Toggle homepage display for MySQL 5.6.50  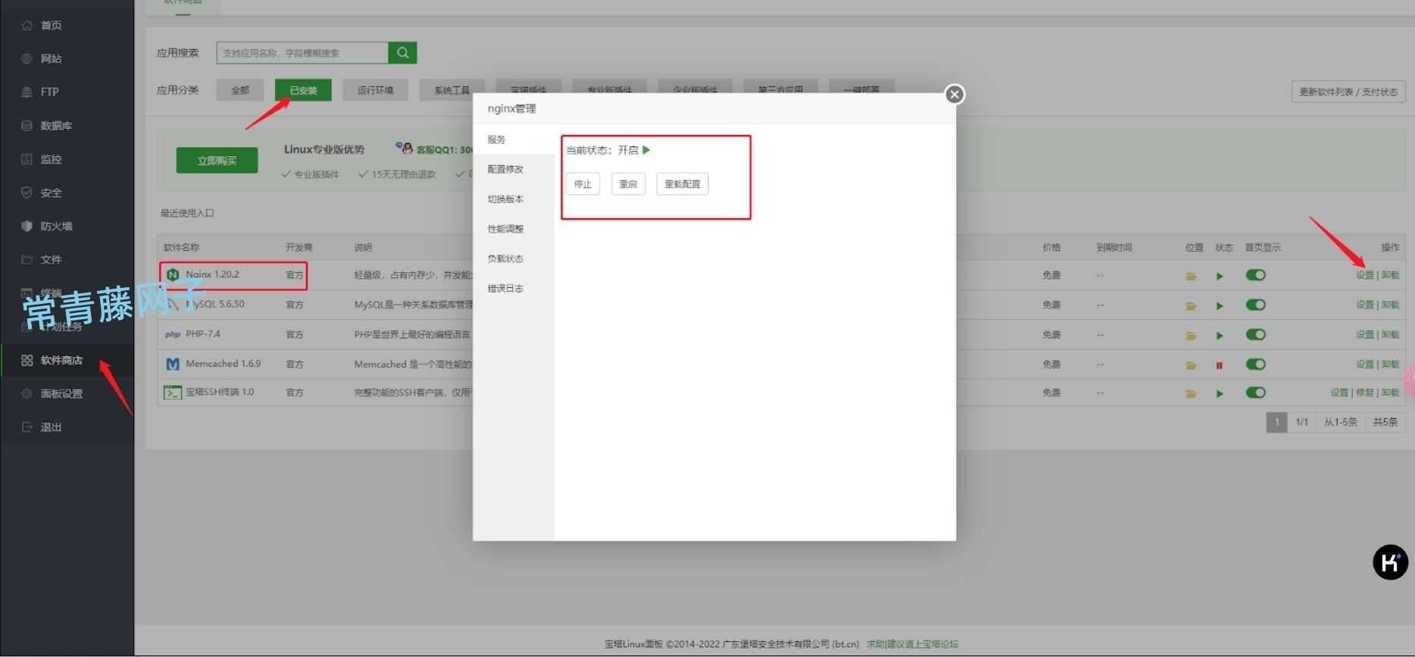click(1256, 305)
